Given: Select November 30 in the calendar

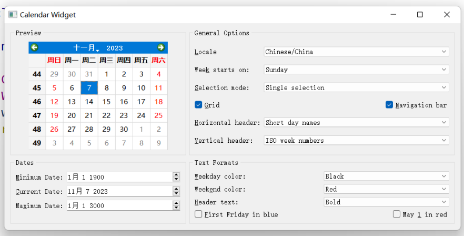Looking at the screenshot, I should (124, 129).
